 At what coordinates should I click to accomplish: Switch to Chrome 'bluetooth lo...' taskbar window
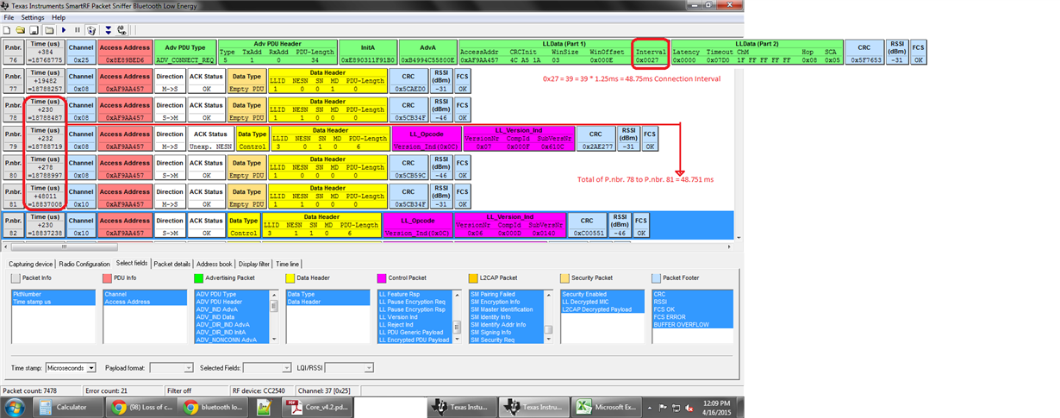(215, 408)
